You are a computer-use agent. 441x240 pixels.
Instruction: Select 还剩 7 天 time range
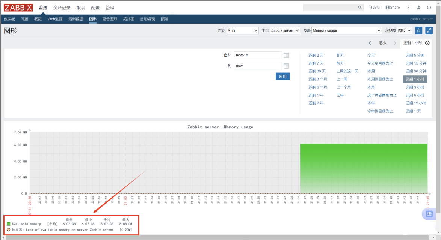[316, 63]
